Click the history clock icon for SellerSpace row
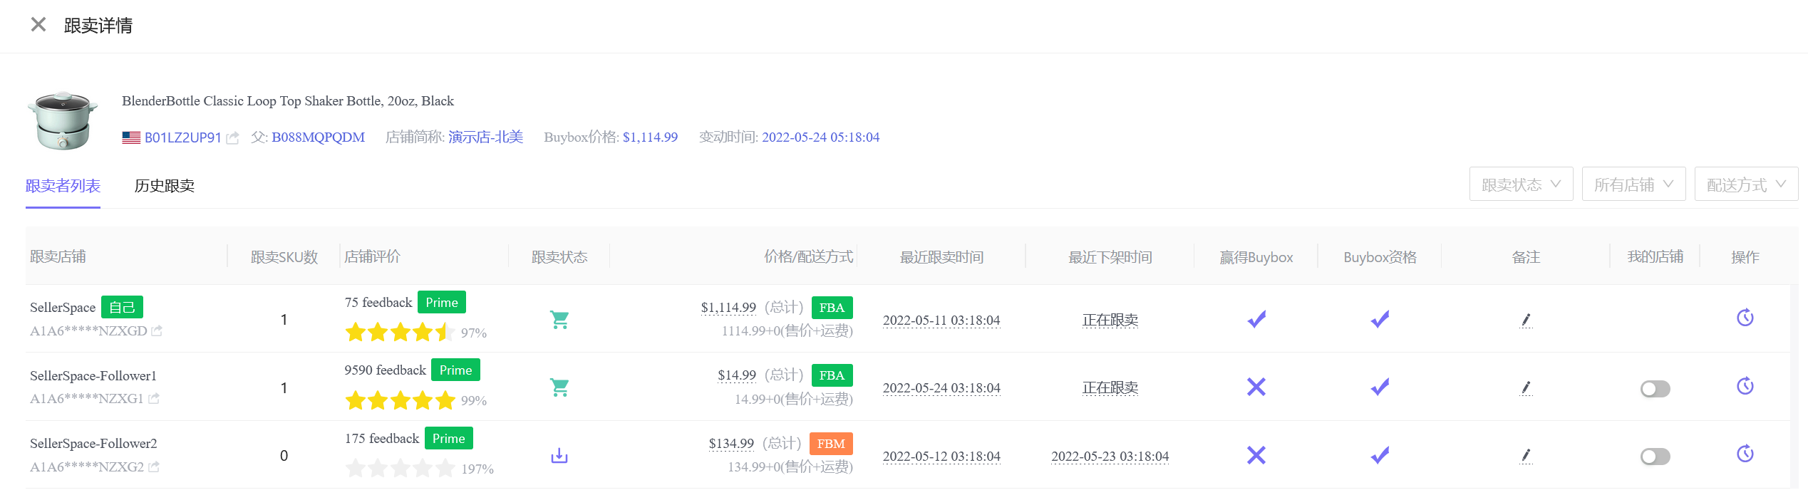This screenshot has height=495, width=1808. (x=1745, y=318)
